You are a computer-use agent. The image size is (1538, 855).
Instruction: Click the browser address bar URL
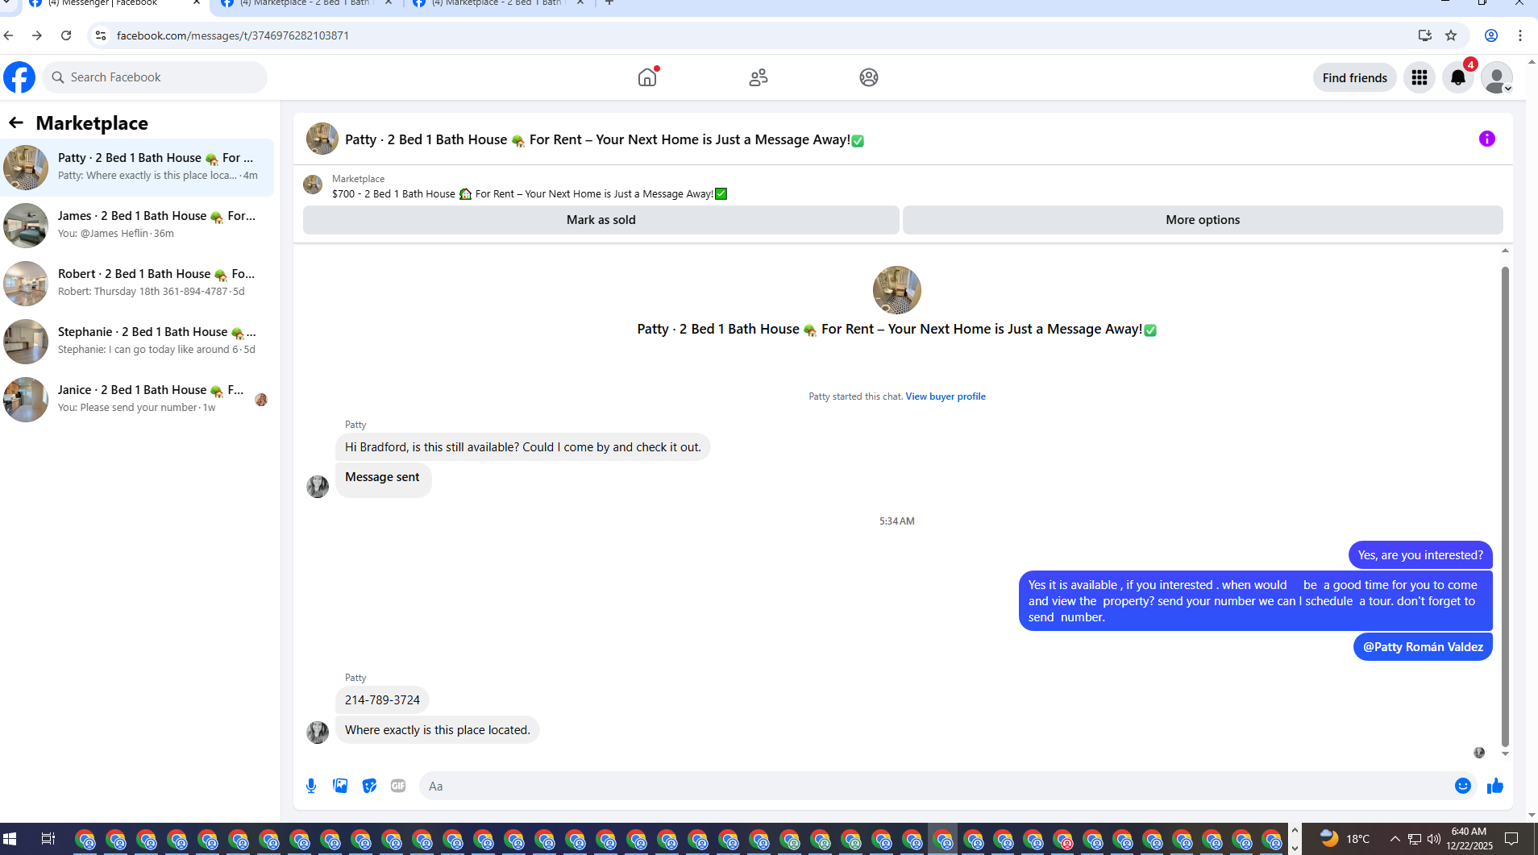point(233,35)
